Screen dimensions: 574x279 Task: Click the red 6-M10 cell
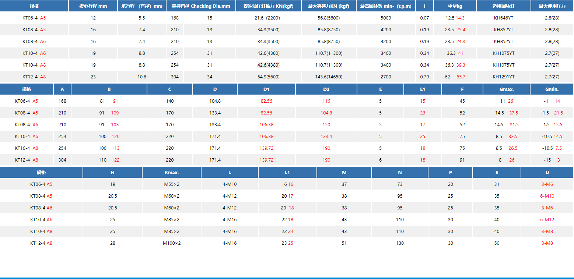(547, 196)
